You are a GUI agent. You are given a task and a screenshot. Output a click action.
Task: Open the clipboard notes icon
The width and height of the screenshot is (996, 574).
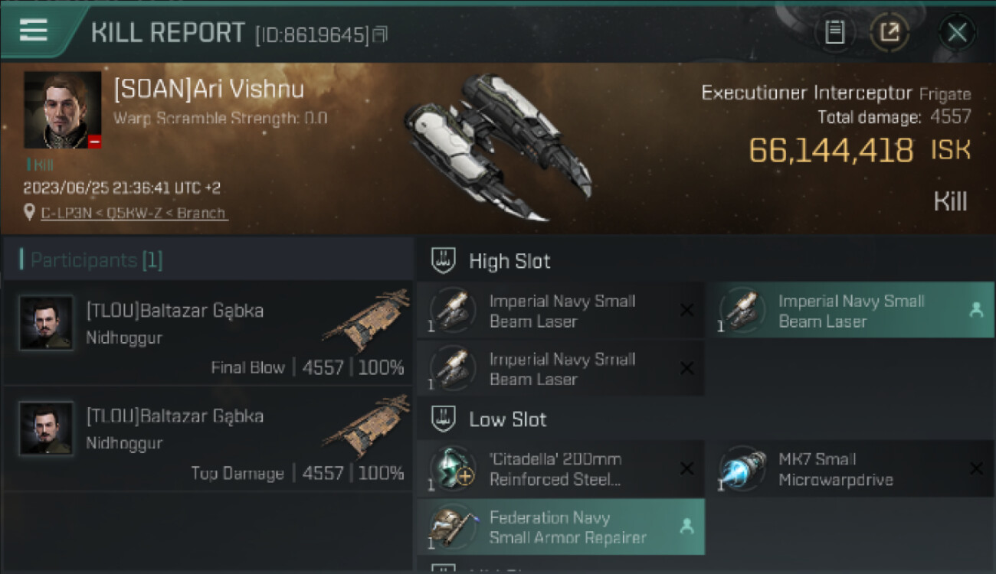tap(835, 32)
